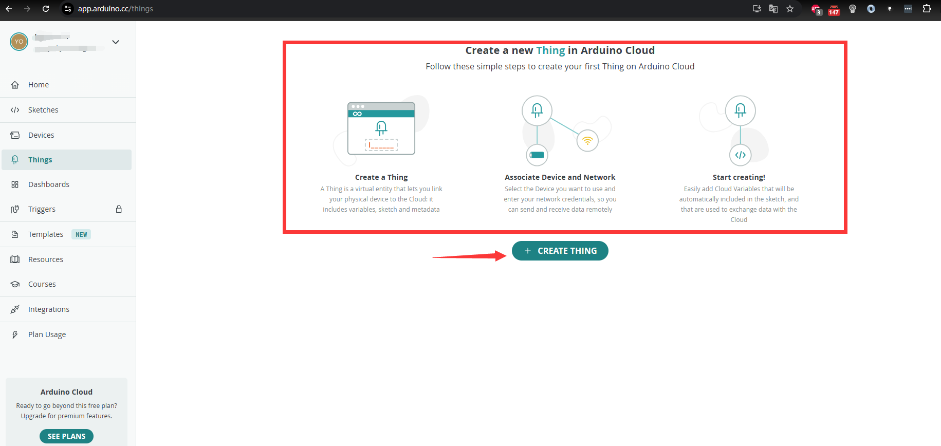Open Templates sidebar entry

click(67, 234)
